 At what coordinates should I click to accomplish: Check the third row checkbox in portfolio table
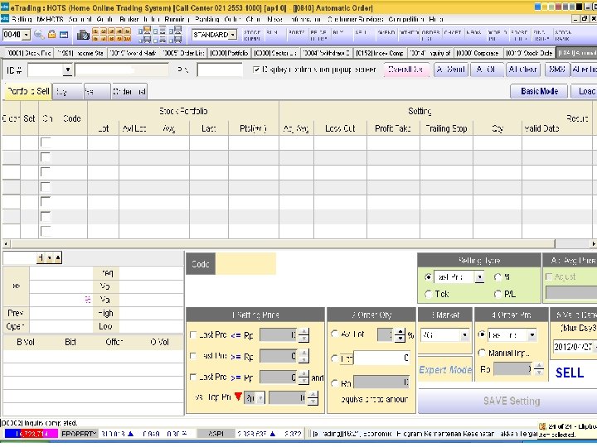click(x=46, y=172)
